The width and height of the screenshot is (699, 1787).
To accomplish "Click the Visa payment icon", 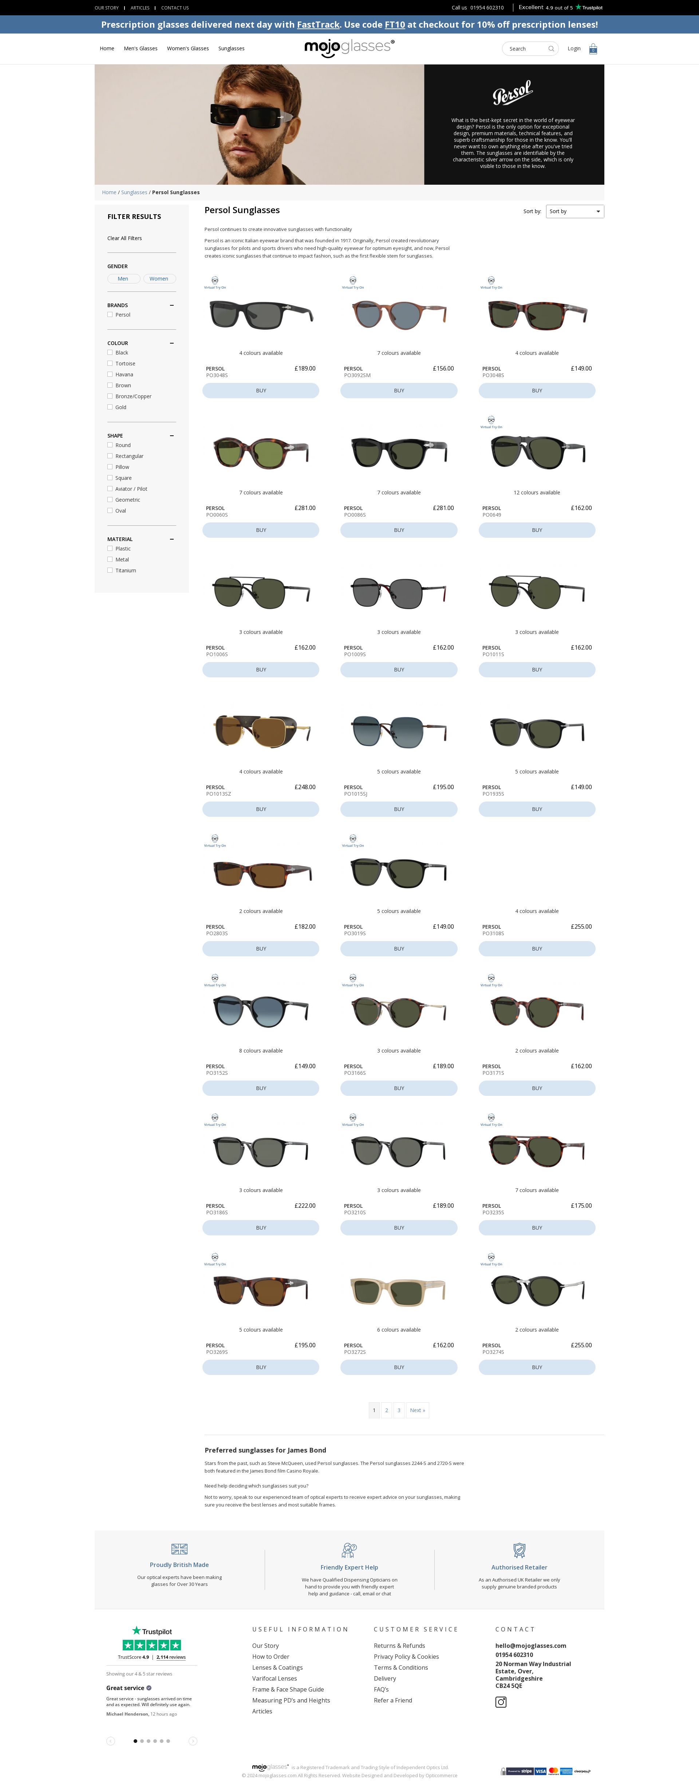I will [x=540, y=1770].
